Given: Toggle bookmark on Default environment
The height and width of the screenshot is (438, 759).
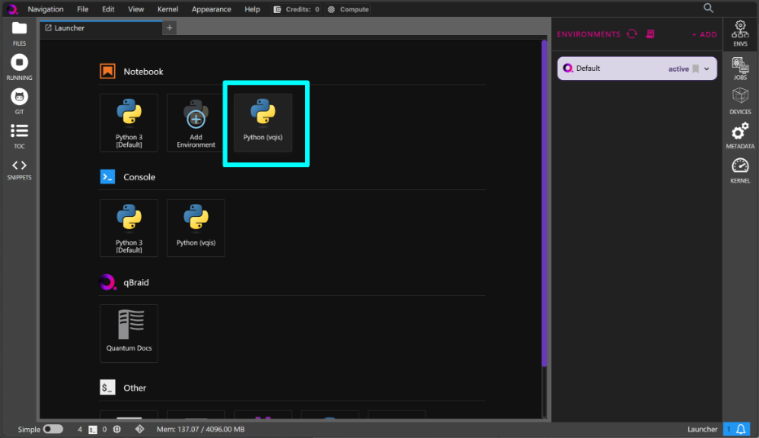Looking at the screenshot, I should pos(695,69).
